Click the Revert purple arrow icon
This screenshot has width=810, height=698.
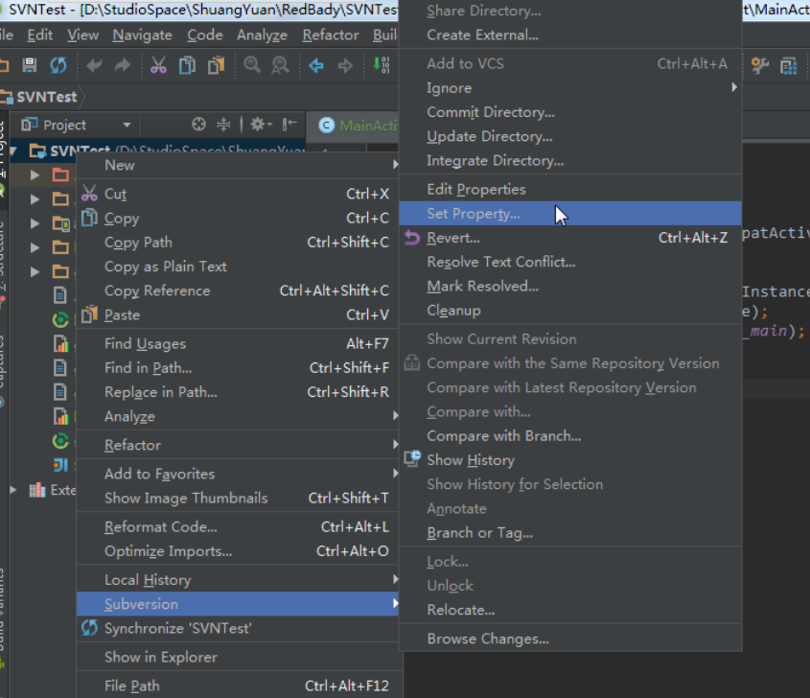pos(412,237)
